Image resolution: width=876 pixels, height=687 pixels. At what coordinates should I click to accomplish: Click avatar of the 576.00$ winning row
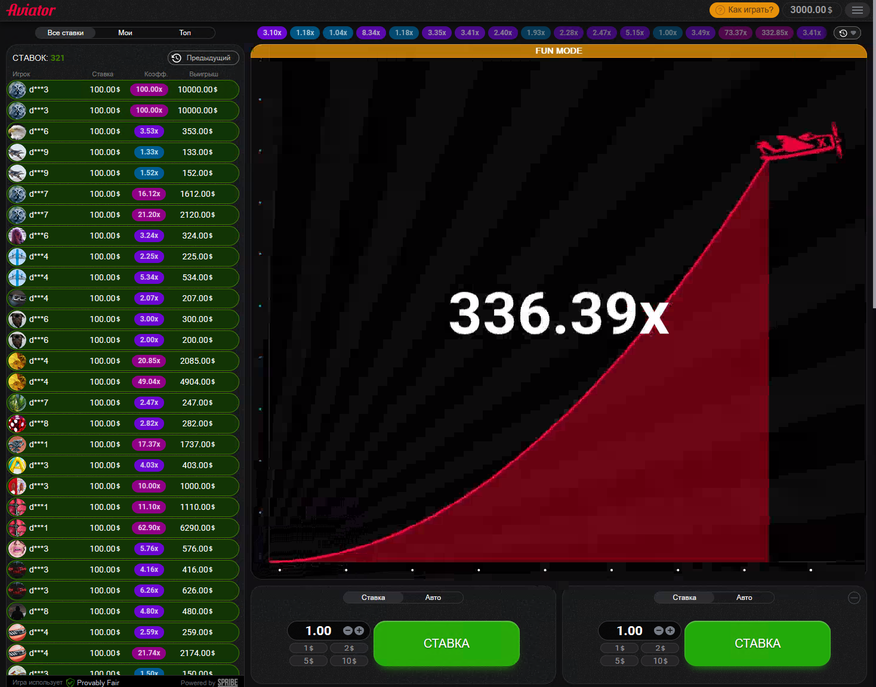(x=17, y=549)
